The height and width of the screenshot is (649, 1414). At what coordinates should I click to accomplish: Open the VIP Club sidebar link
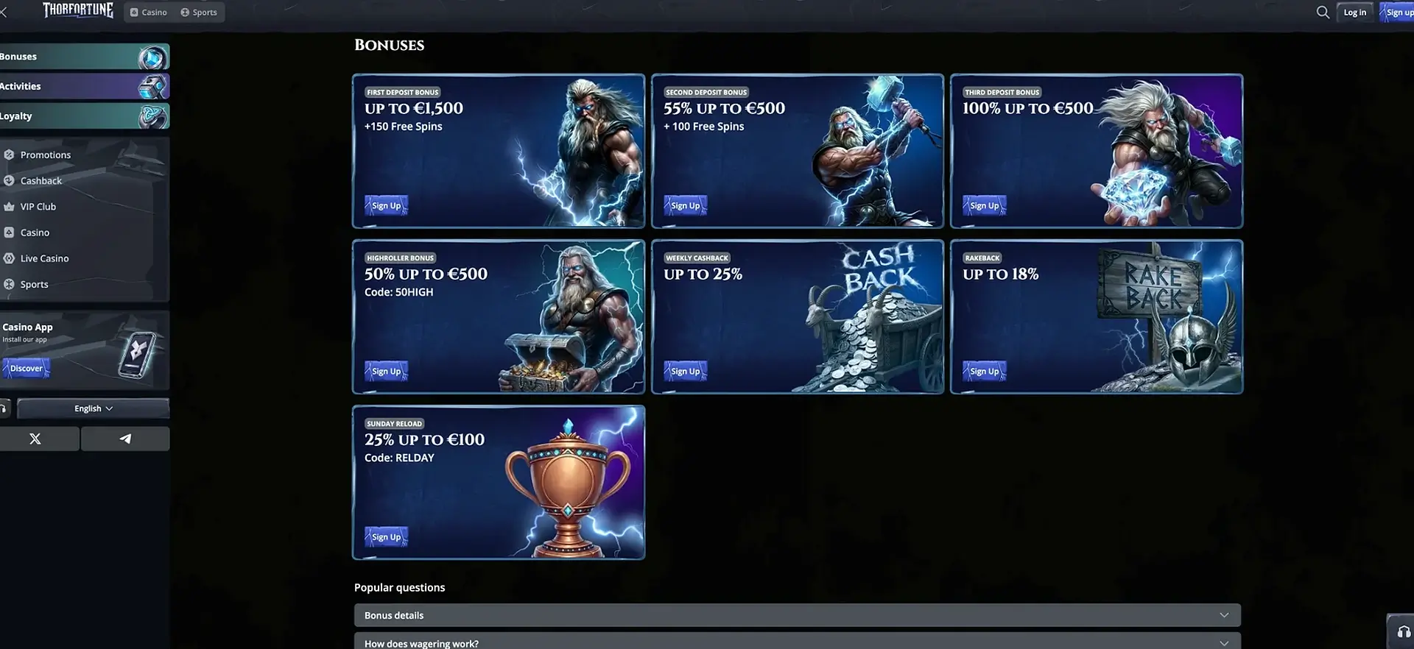click(38, 207)
